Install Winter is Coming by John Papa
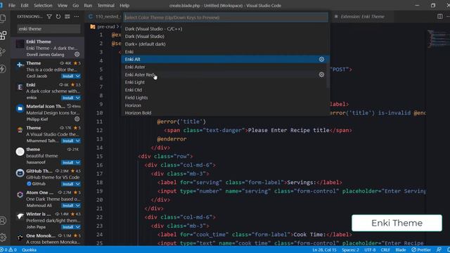Screen dimensions: 450x253 [x=68, y=227]
